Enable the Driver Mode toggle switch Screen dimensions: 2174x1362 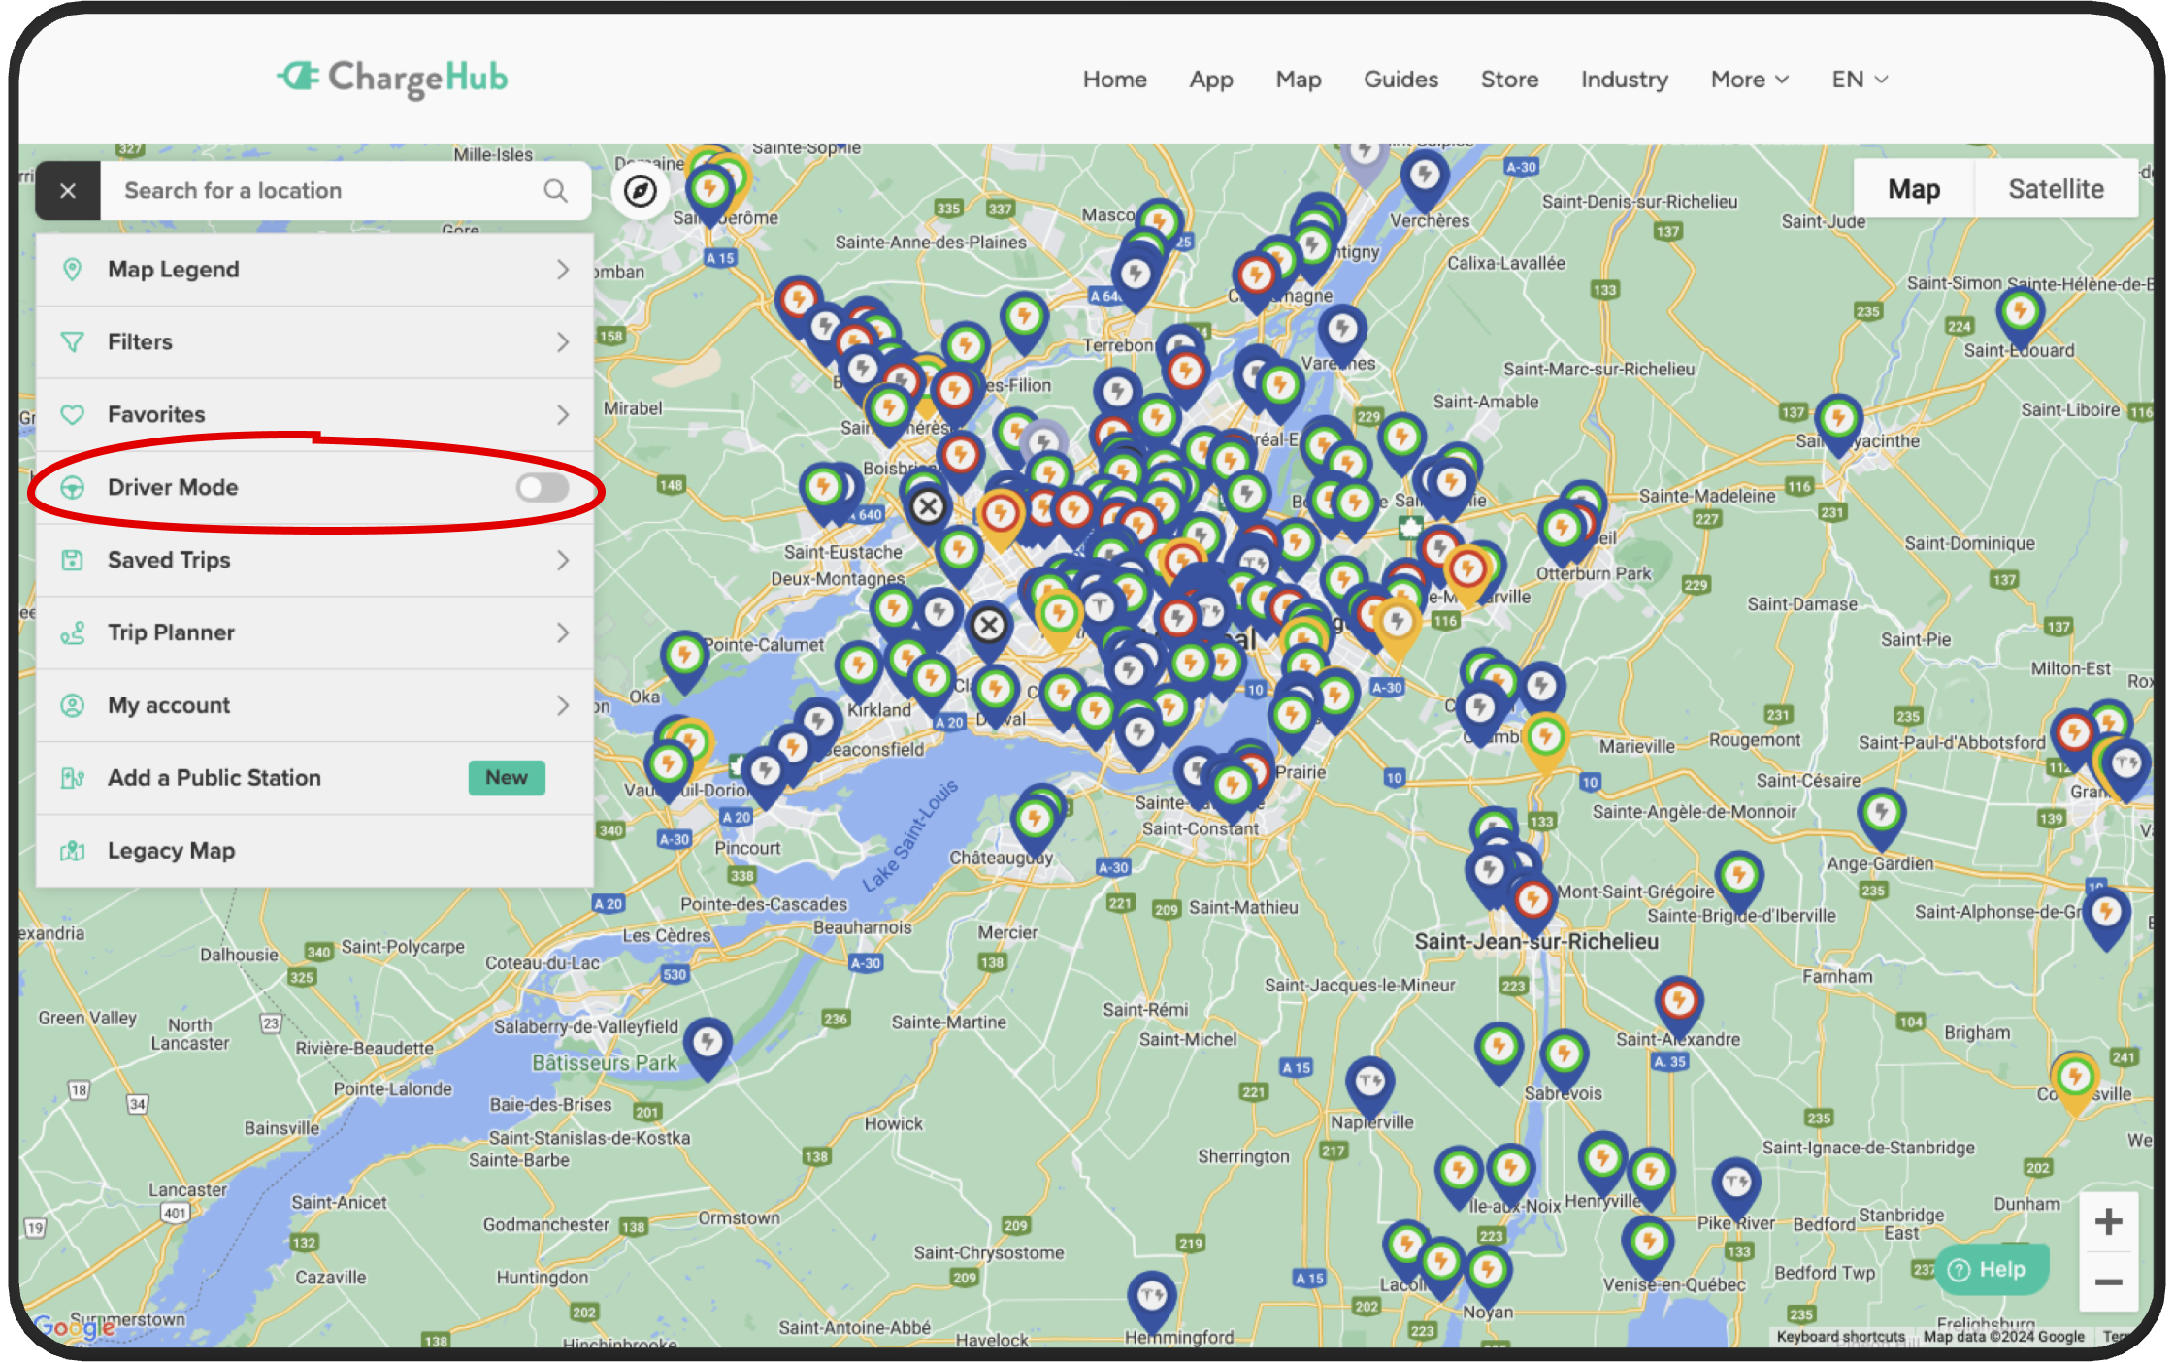pyautogui.click(x=543, y=487)
